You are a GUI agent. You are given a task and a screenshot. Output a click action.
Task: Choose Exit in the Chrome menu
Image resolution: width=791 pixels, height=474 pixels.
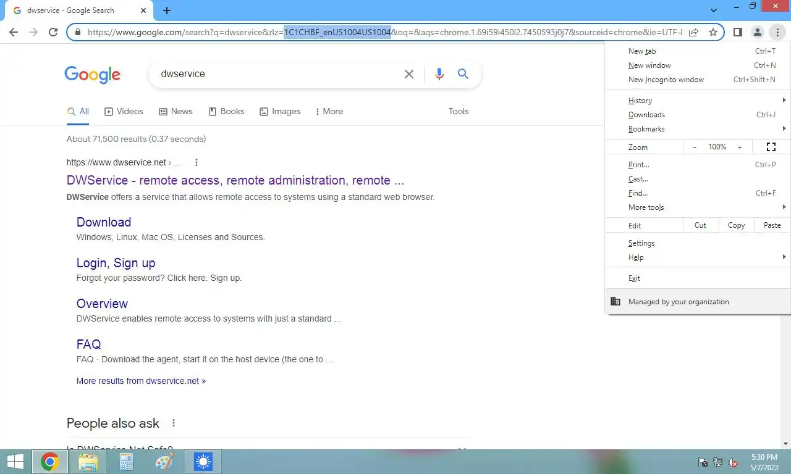tap(698, 278)
